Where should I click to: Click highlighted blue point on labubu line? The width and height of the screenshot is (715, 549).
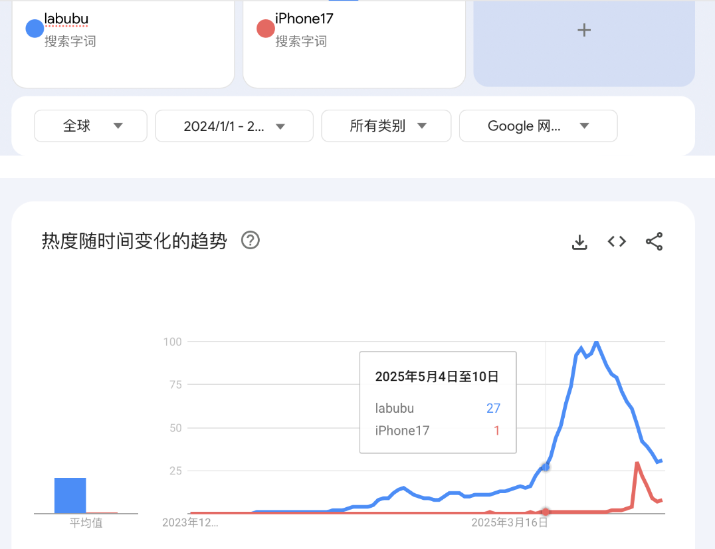[546, 467]
